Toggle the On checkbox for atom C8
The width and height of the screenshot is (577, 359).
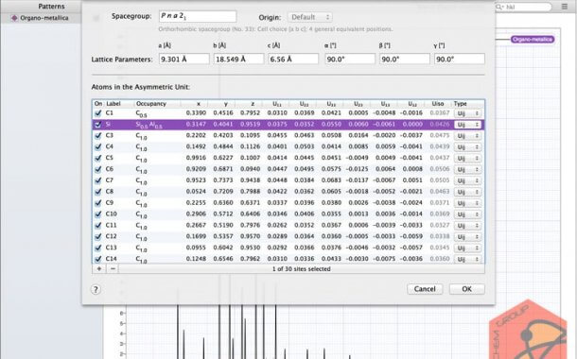pos(97,192)
